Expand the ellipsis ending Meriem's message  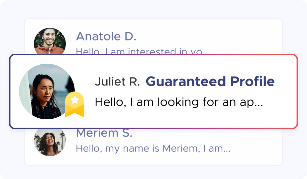pyautogui.click(x=226, y=149)
